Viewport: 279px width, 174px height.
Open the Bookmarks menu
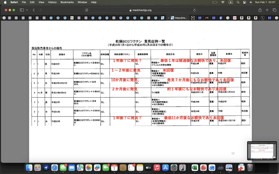67,2
